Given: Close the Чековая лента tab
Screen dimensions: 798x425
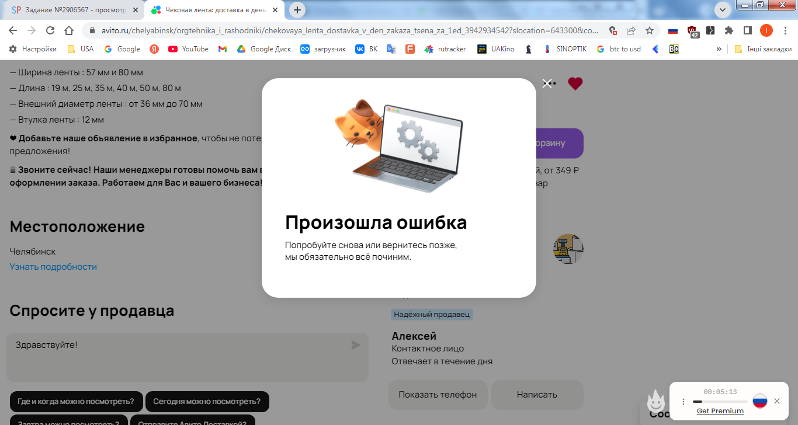Looking at the screenshot, I should click(275, 10).
